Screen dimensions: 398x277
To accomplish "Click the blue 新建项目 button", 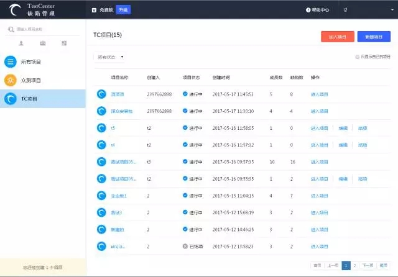I will pos(374,37).
